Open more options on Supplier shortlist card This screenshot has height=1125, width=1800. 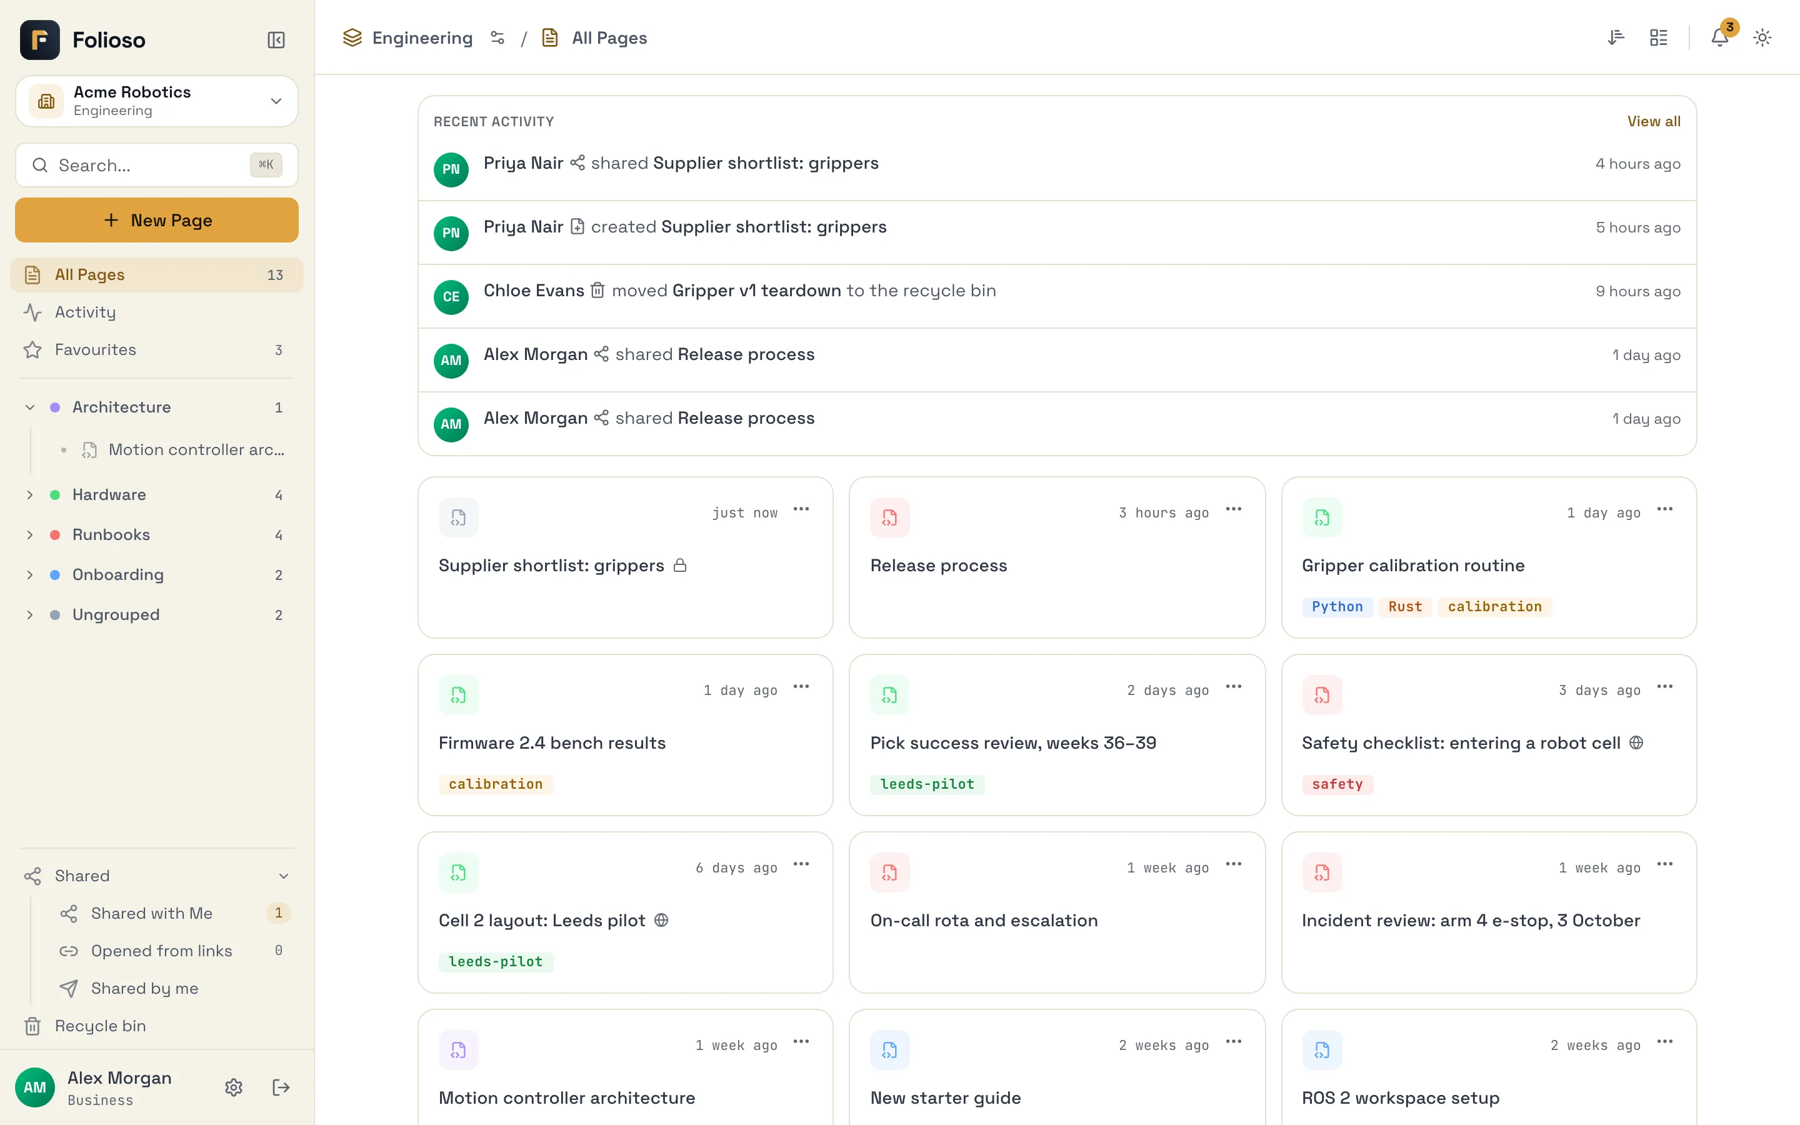[801, 509]
